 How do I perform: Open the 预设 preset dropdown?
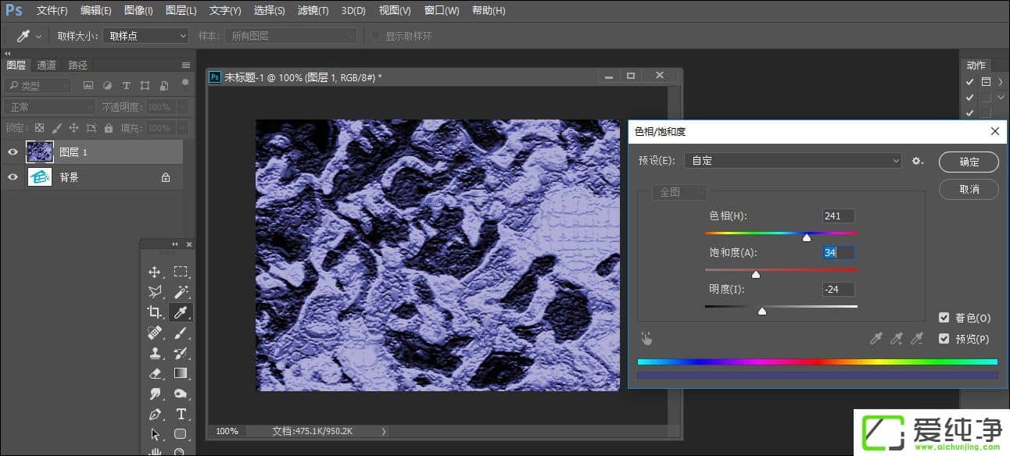click(793, 161)
